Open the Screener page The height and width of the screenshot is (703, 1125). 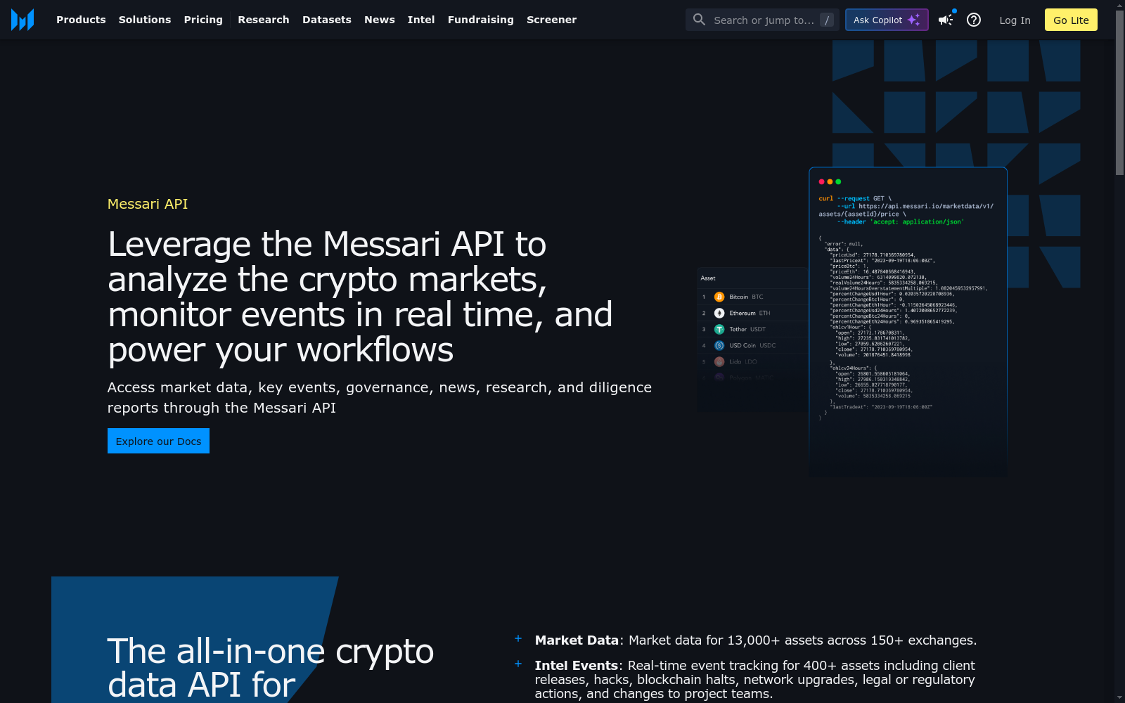tap(552, 20)
